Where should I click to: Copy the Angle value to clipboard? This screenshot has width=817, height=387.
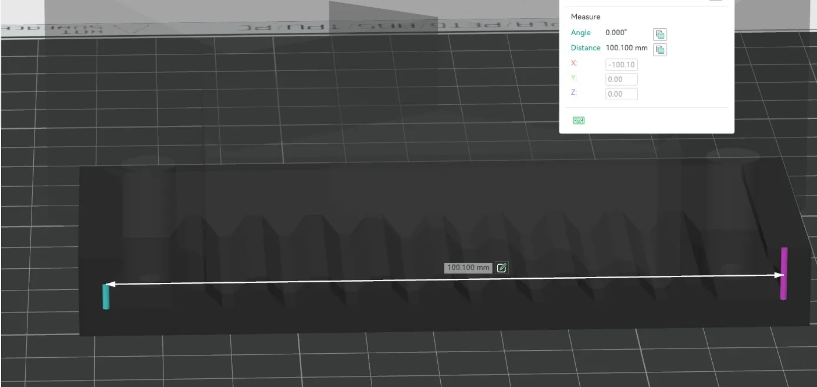tap(660, 34)
